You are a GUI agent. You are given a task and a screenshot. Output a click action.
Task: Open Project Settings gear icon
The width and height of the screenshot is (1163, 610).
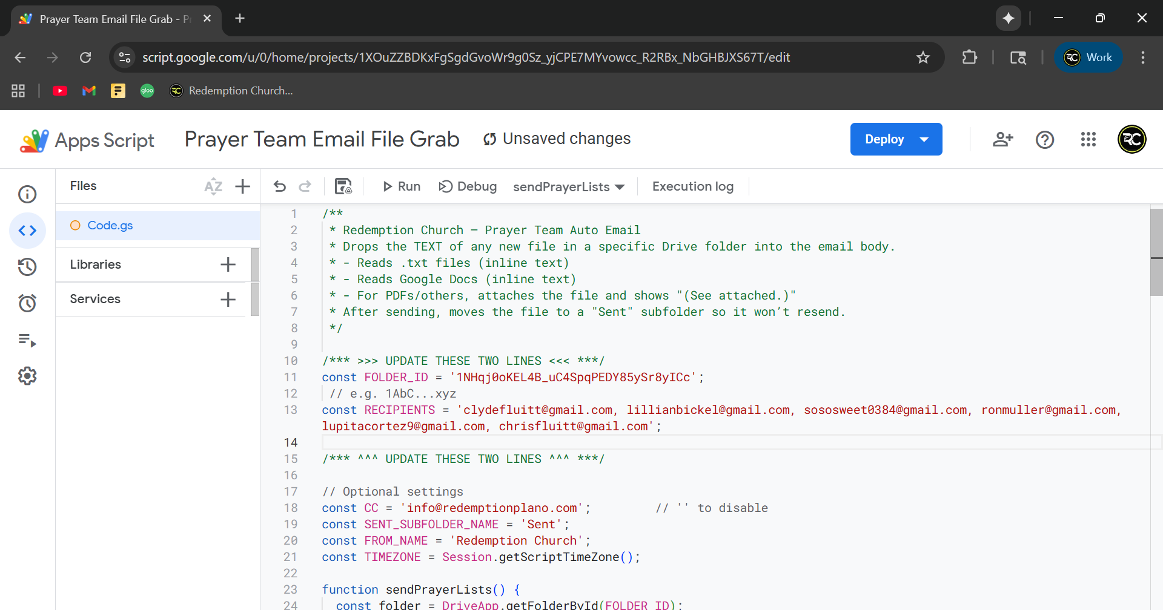tap(27, 376)
